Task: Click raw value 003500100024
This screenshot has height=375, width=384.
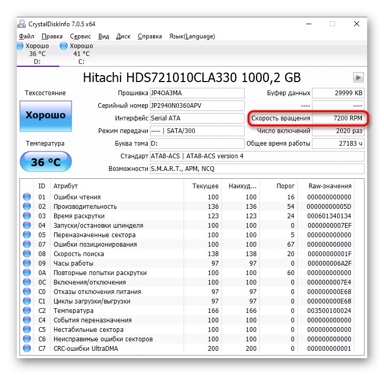Action: [329, 311]
